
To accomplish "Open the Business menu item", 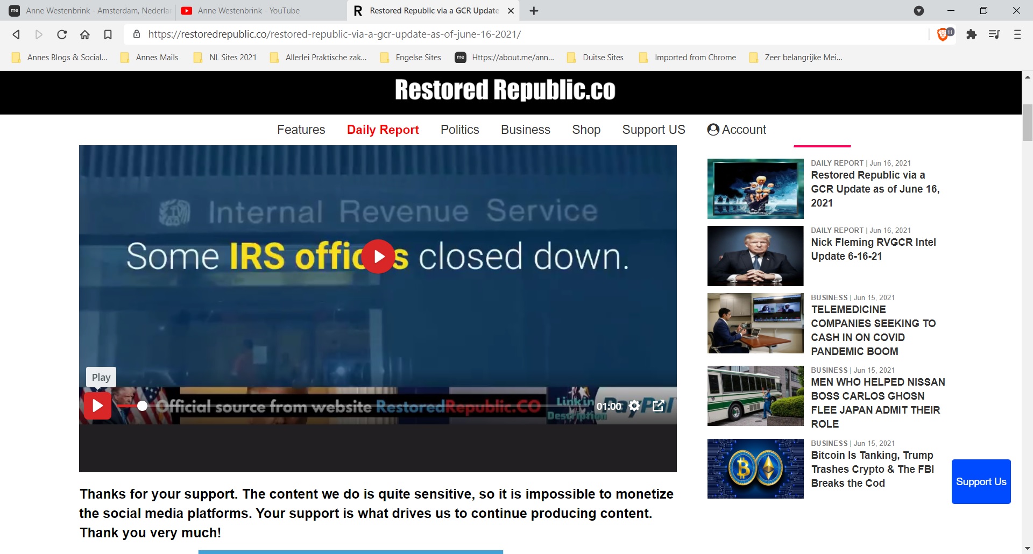I will click(525, 130).
